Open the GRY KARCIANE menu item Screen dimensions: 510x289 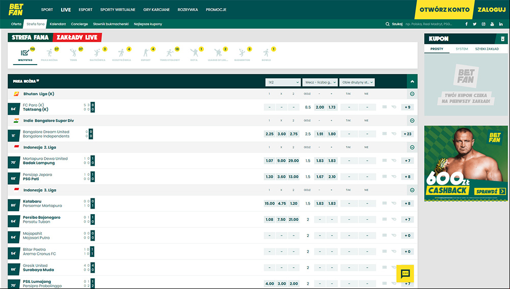156,10
